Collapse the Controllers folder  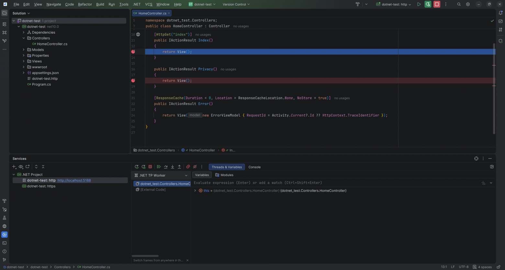click(24, 38)
